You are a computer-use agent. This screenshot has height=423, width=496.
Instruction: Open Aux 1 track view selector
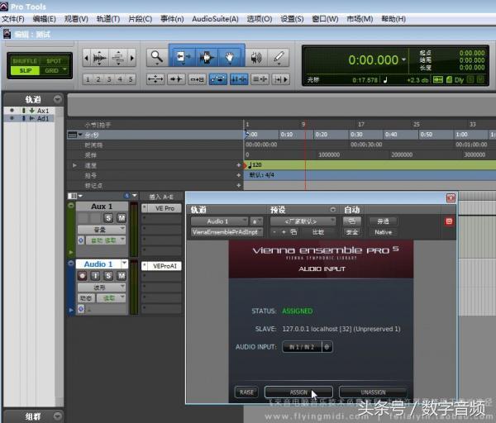tap(102, 229)
